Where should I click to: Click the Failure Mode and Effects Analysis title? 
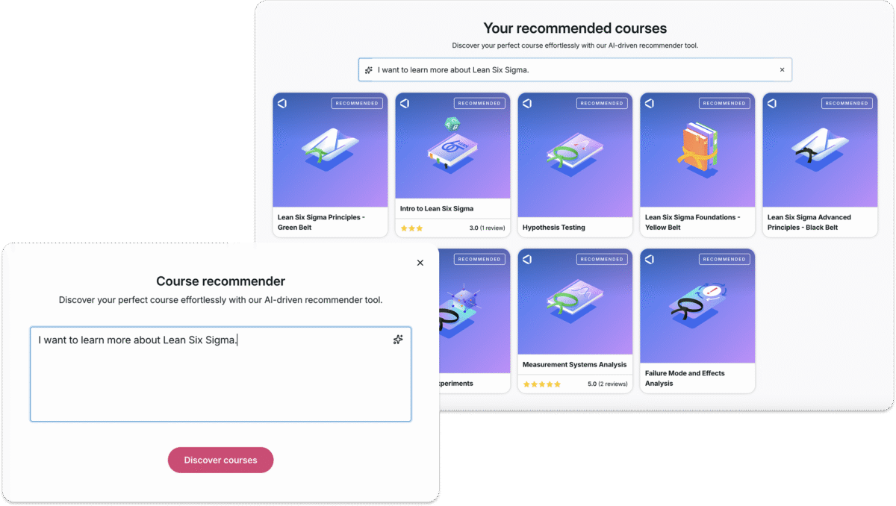coord(685,378)
